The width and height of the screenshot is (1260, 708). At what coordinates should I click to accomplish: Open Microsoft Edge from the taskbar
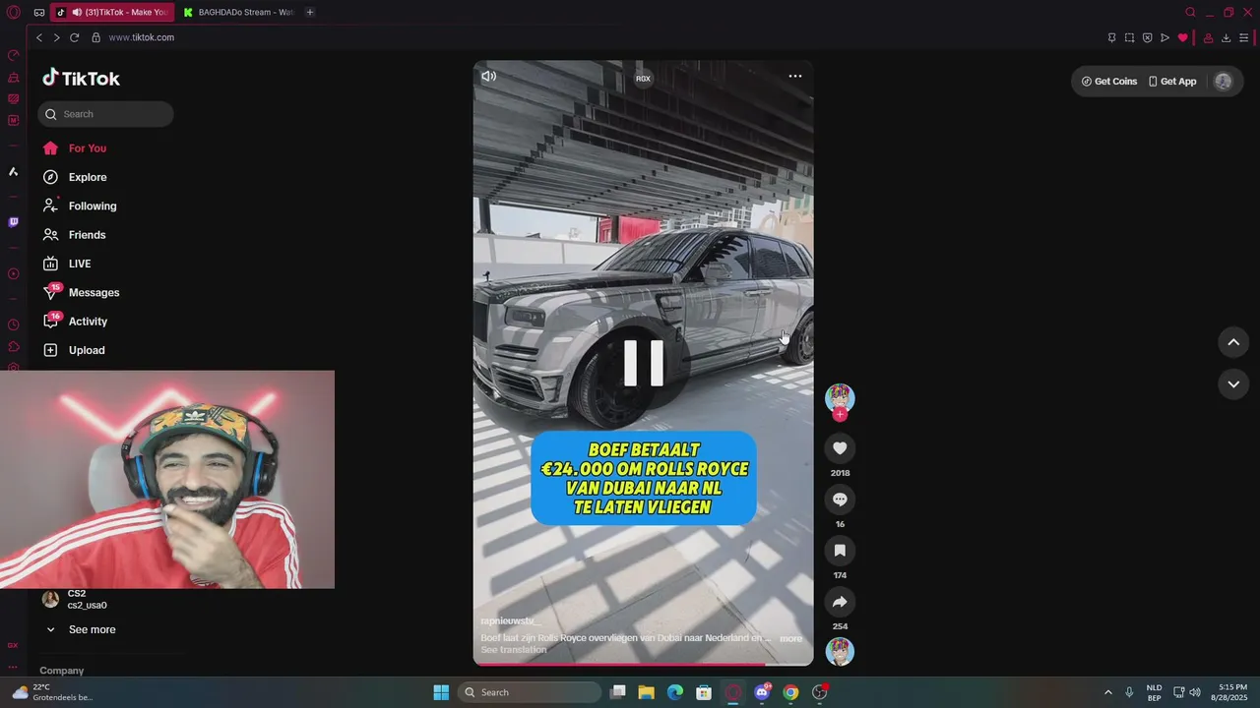(674, 692)
